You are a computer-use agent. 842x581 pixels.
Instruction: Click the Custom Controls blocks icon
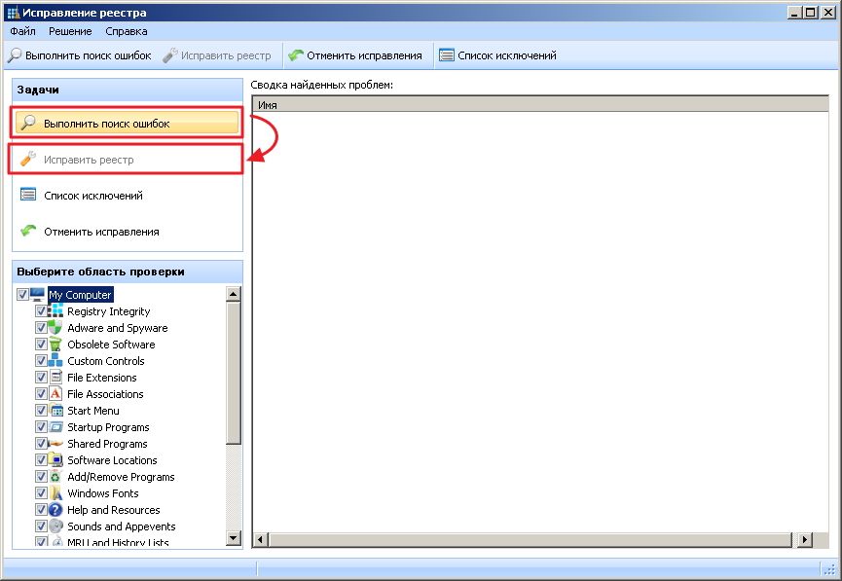tap(55, 361)
